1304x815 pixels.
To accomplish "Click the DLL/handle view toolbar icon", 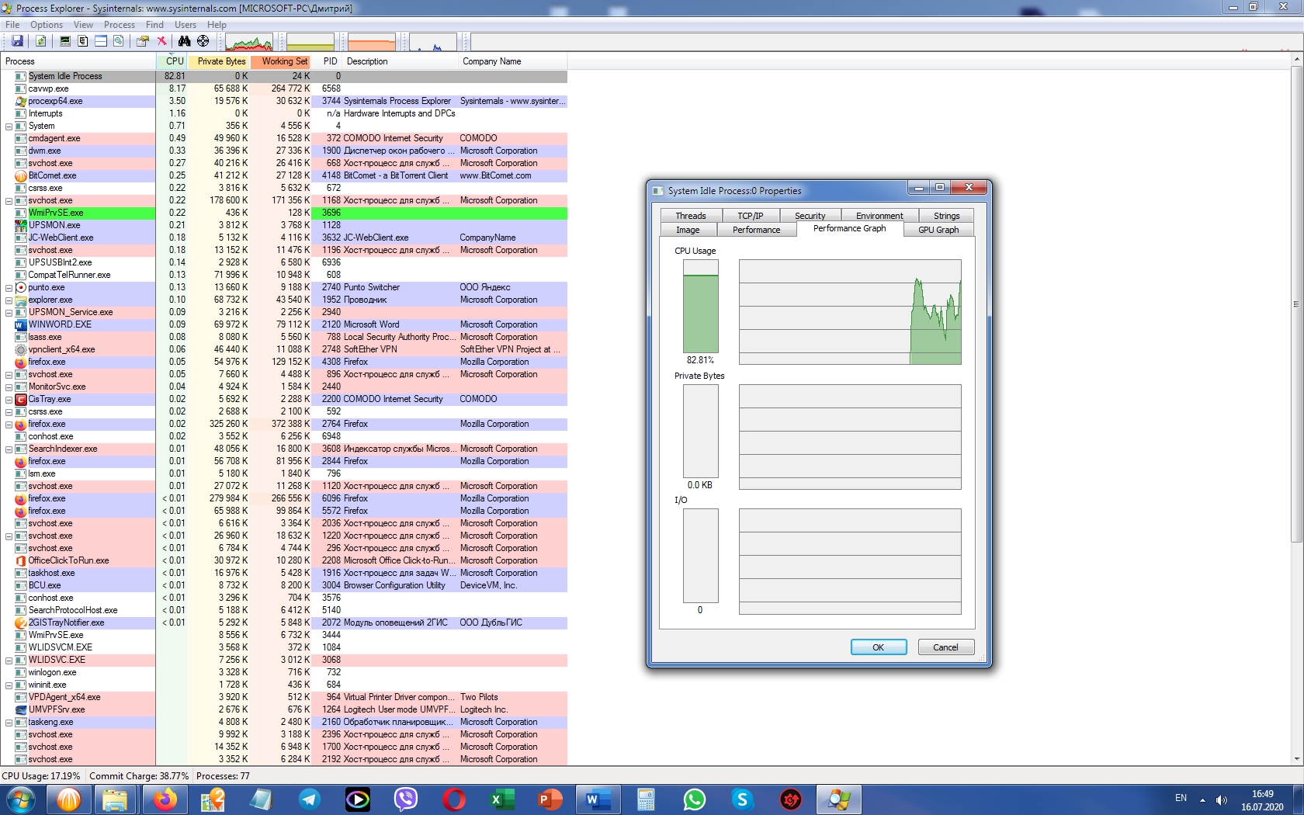I will tap(119, 41).
